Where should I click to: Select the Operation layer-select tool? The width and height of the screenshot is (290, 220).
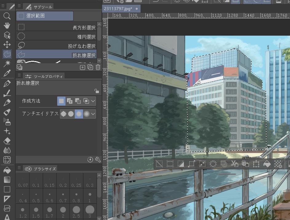pyautogui.click(x=7, y=35)
